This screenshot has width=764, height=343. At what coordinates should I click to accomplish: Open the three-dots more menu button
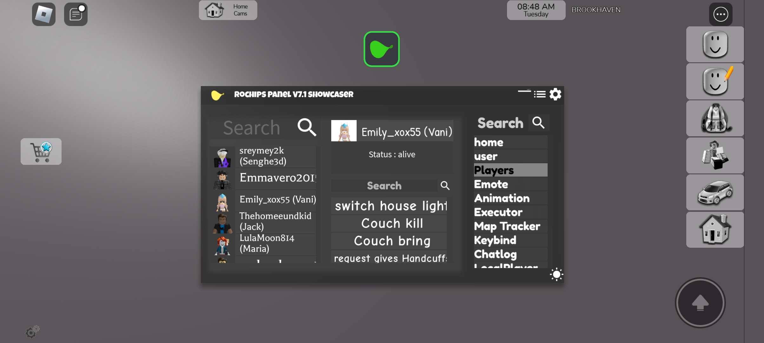(x=721, y=14)
